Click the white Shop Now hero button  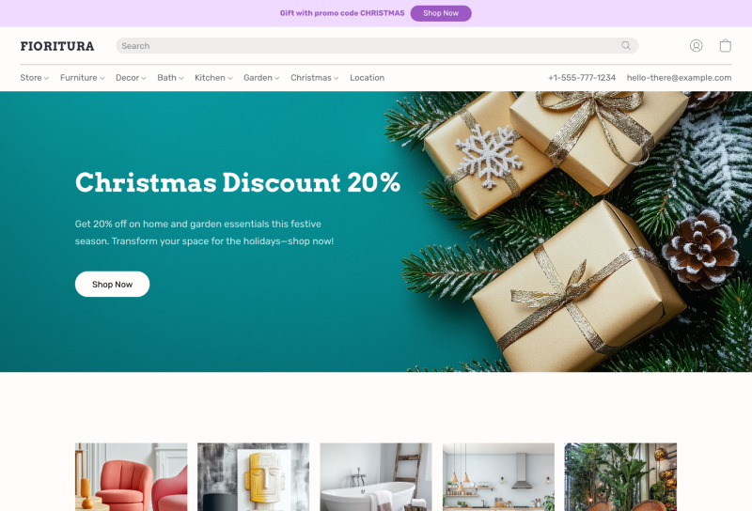click(x=112, y=285)
